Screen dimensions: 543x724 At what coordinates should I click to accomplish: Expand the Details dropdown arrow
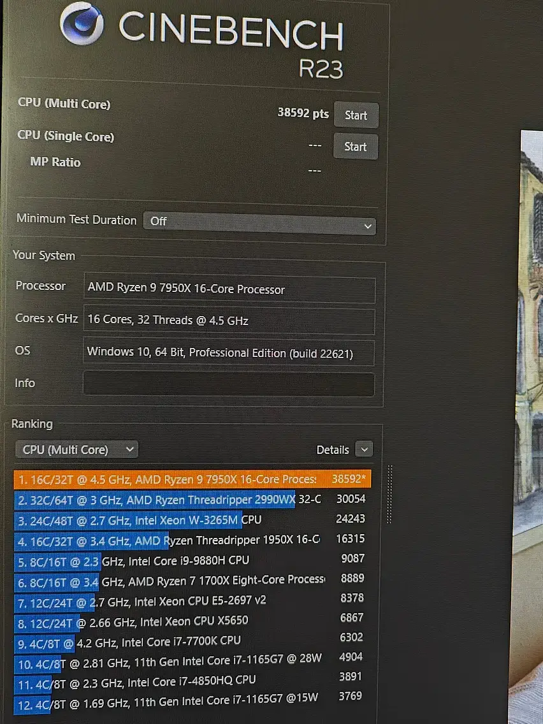(364, 449)
